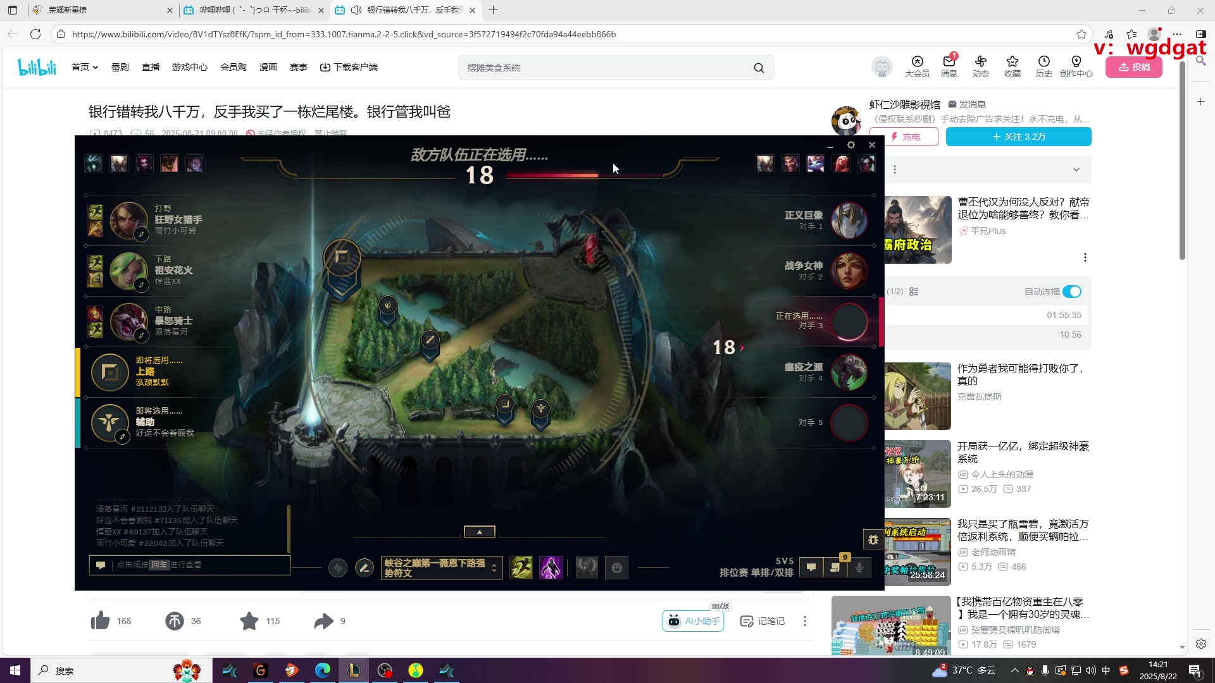This screenshot has width=1215, height=683.
Task: Open the AI小助手 button
Action: tap(694, 621)
